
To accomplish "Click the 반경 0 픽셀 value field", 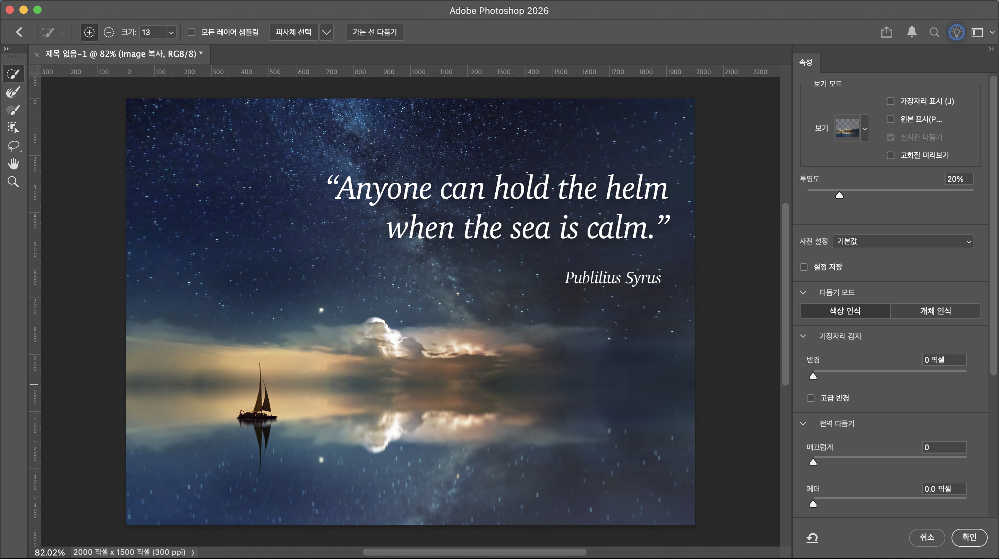I will click(x=944, y=360).
